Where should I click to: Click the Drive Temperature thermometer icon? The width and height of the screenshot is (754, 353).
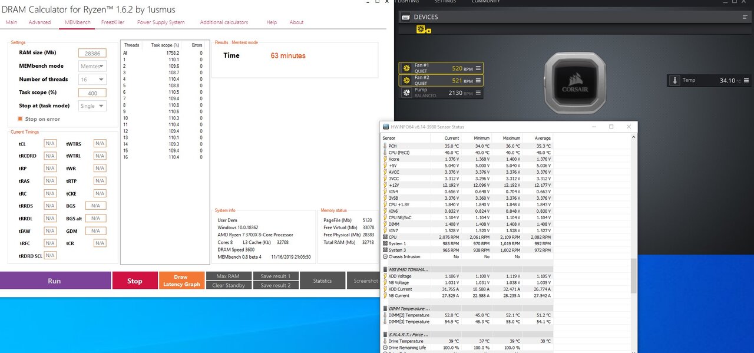click(x=385, y=341)
